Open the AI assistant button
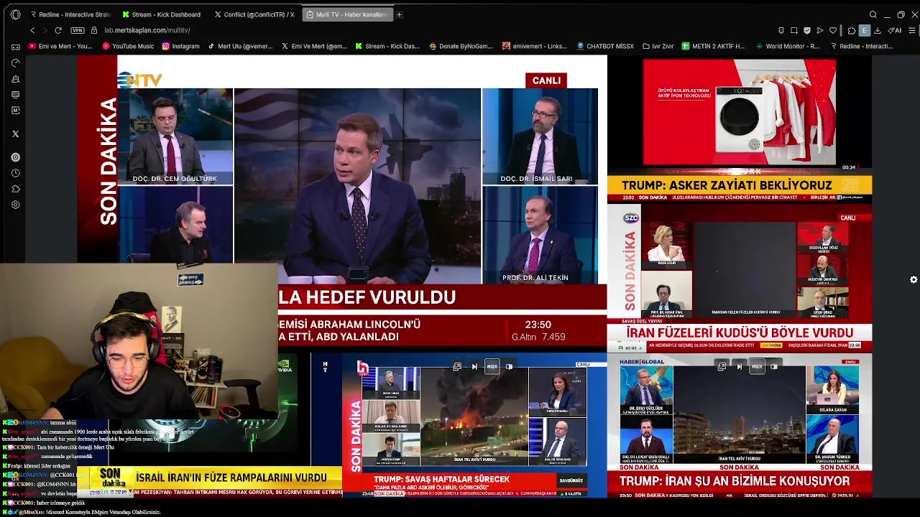 [x=896, y=30]
